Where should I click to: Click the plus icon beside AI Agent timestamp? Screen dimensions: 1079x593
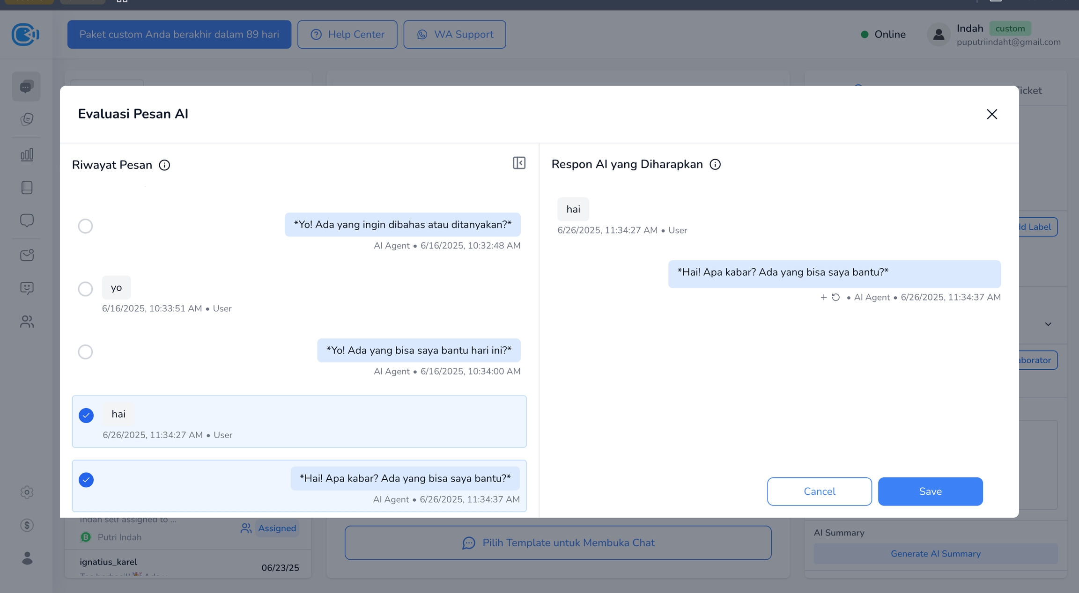coord(823,297)
